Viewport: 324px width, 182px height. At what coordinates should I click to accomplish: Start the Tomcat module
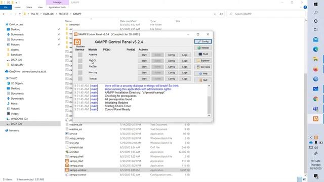pos(144,79)
